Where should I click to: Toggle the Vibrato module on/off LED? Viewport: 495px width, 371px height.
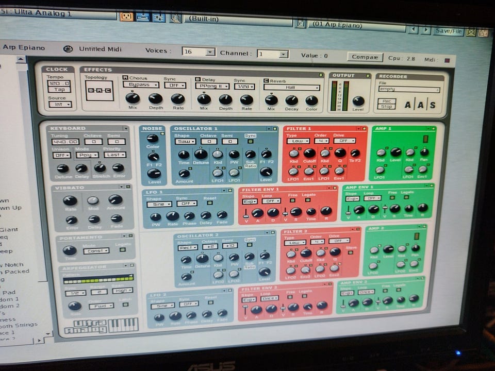click(x=128, y=187)
